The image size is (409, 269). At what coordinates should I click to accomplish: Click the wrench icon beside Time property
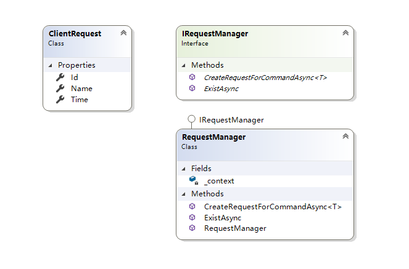60,100
